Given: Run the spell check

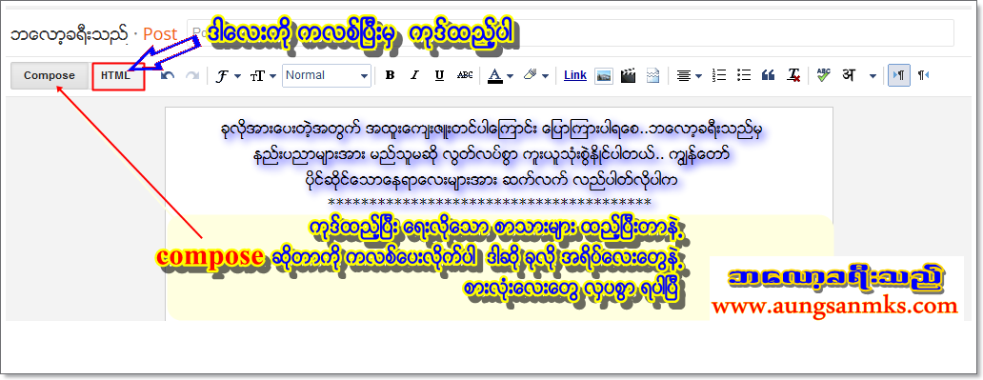Looking at the screenshot, I should (824, 75).
